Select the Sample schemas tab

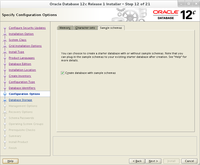tap(111, 28)
